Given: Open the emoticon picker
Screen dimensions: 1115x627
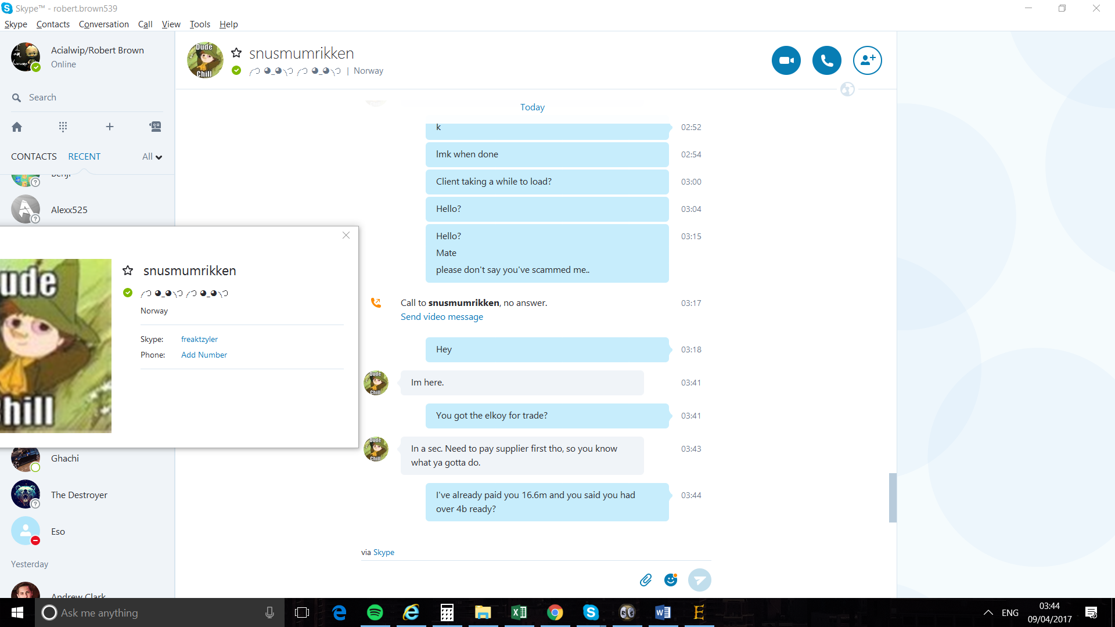Looking at the screenshot, I should (x=671, y=579).
